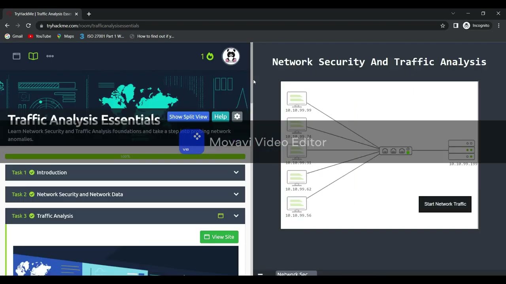The width and height of the screenshot is (506, 284).
Task: Click the streak flame icon
Action: point(210,56)
